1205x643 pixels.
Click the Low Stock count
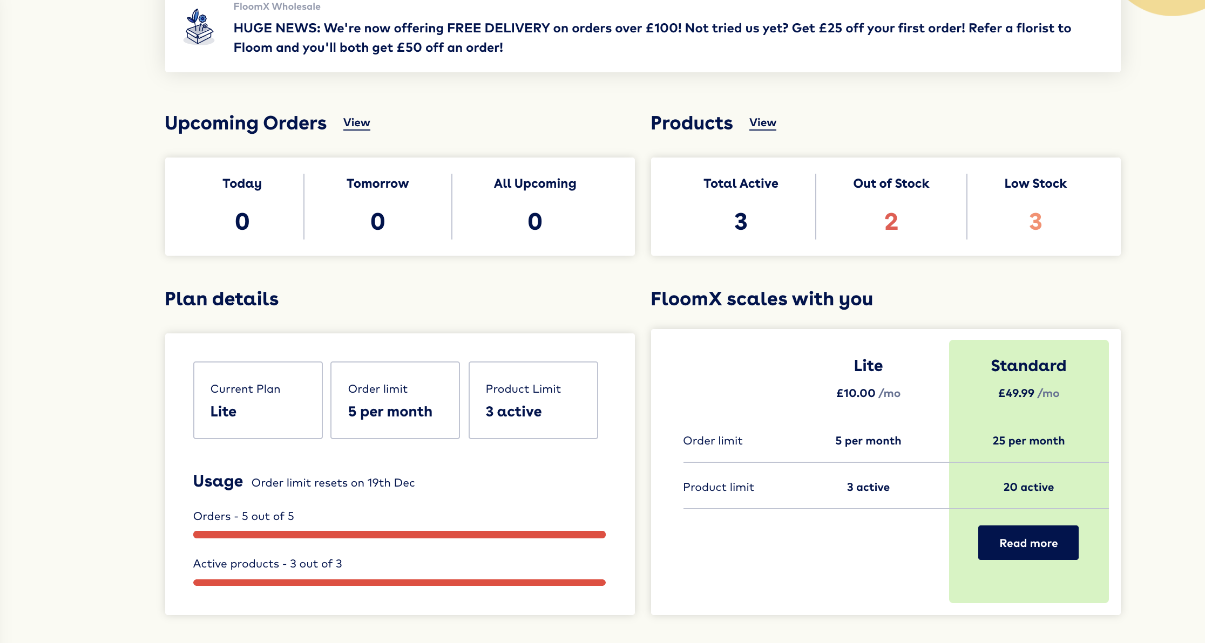coord(1035,221)
